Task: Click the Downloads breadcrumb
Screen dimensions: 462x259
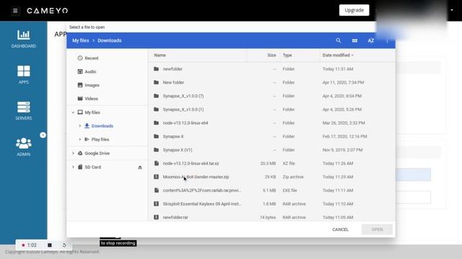Action: (x=109, y=40)
